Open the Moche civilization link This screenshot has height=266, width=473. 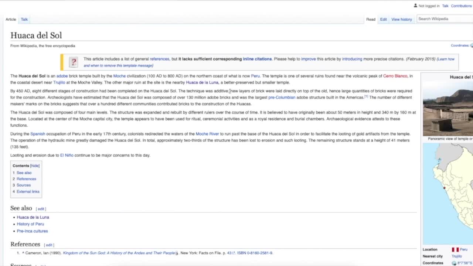pos(119,76)
